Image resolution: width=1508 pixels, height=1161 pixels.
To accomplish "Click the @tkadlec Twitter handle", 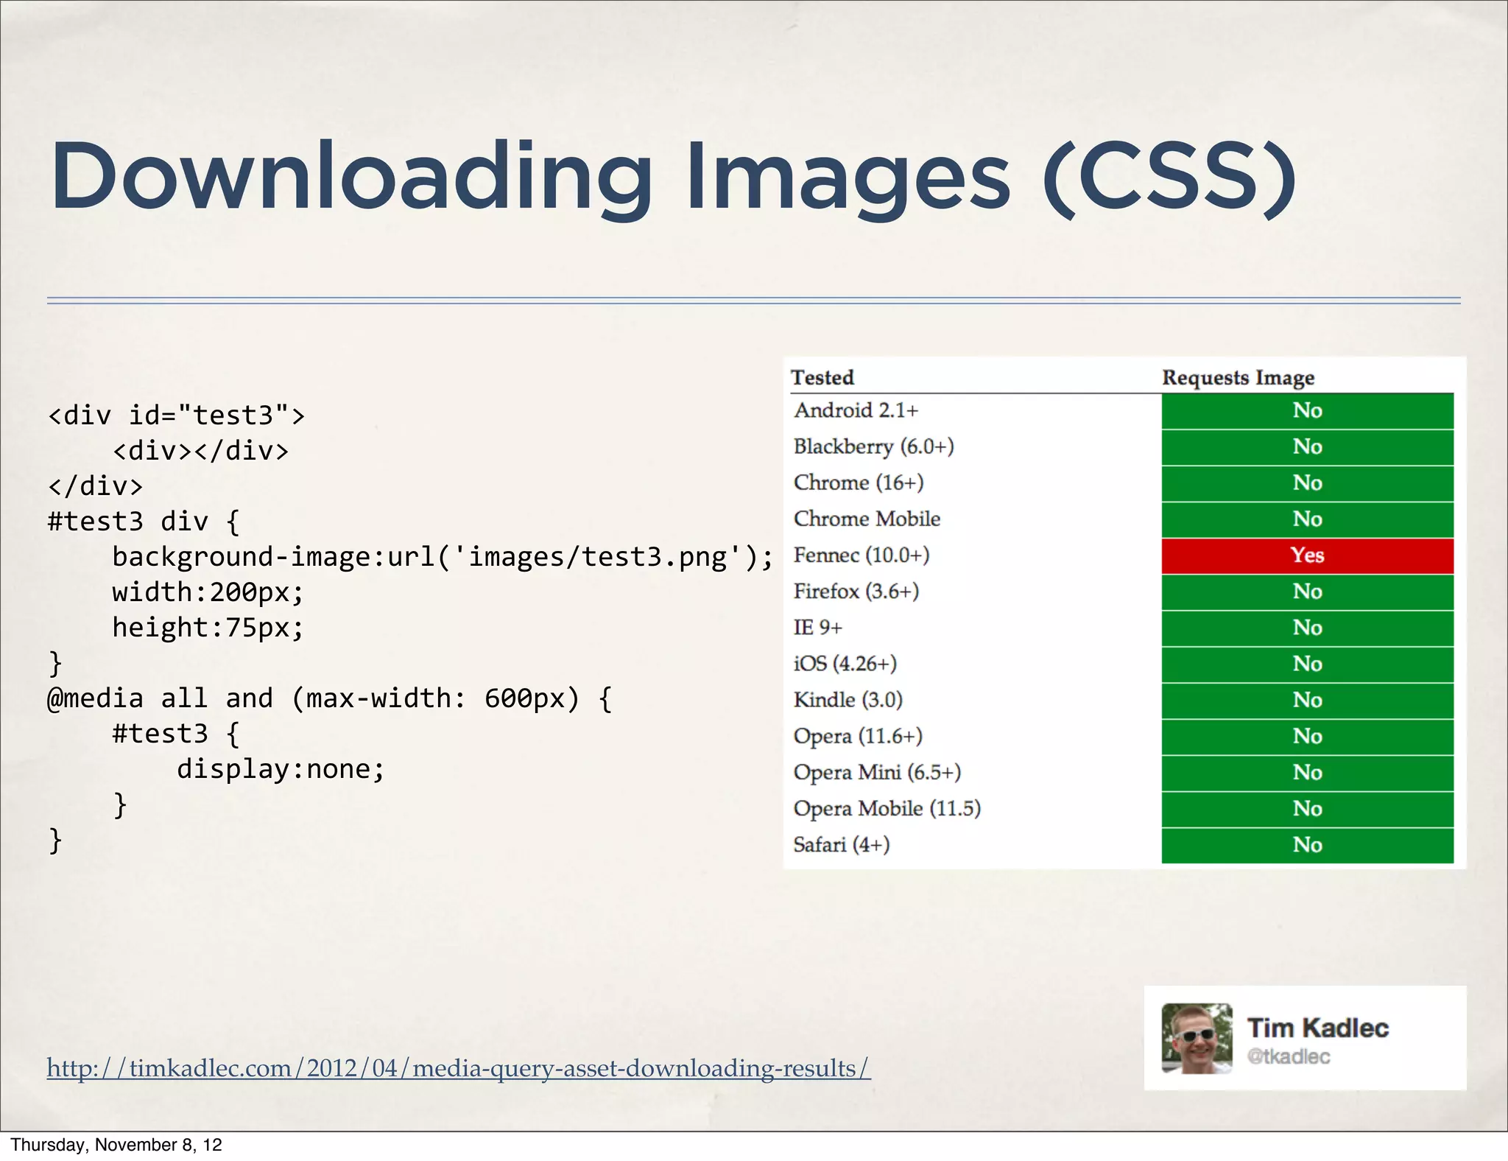I will [1289, 1056].
